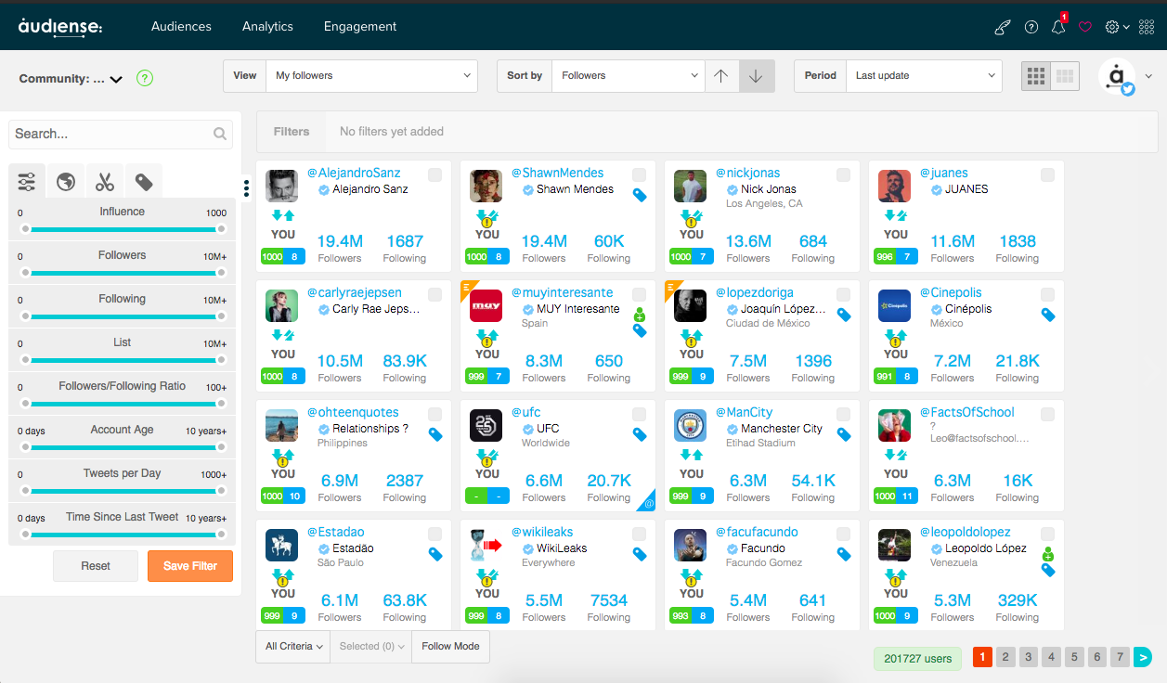The height and width of the screenshot is (683, 1167).
Task: Open the All Criteria dropdown
Action: (x=293, y=646)
